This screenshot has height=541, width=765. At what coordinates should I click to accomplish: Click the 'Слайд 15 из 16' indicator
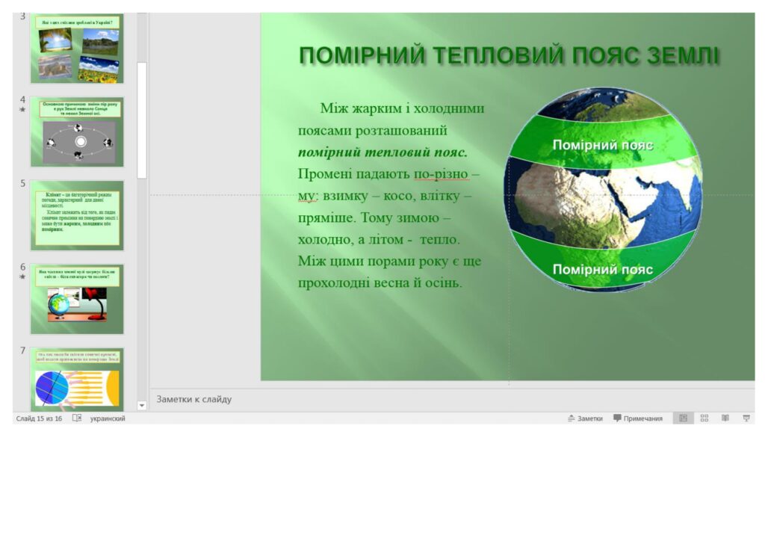coord(39,418)
